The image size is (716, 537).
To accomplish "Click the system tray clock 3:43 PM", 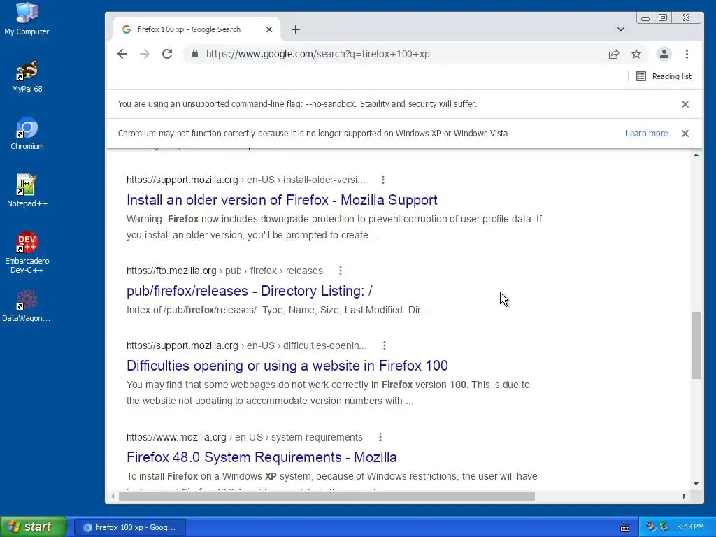I will pyautogui.click(x=690, y=527).
